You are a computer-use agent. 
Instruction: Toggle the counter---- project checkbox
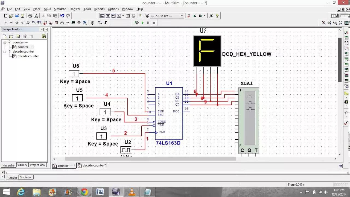[10, 42]
